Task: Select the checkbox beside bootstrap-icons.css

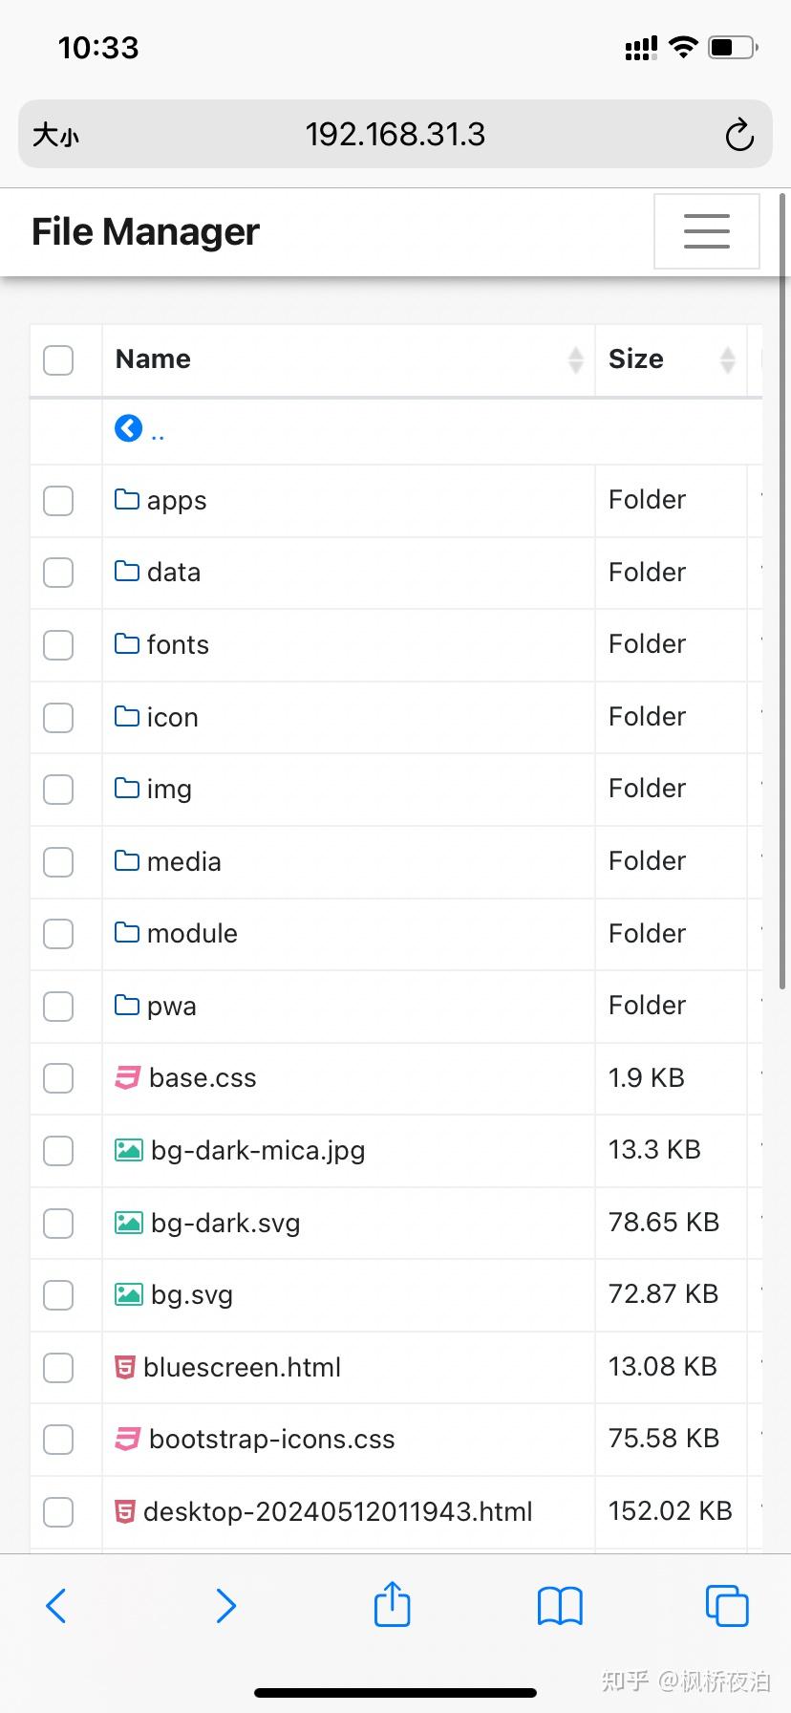Action: pyautogui.click(x=57, y=1440)
